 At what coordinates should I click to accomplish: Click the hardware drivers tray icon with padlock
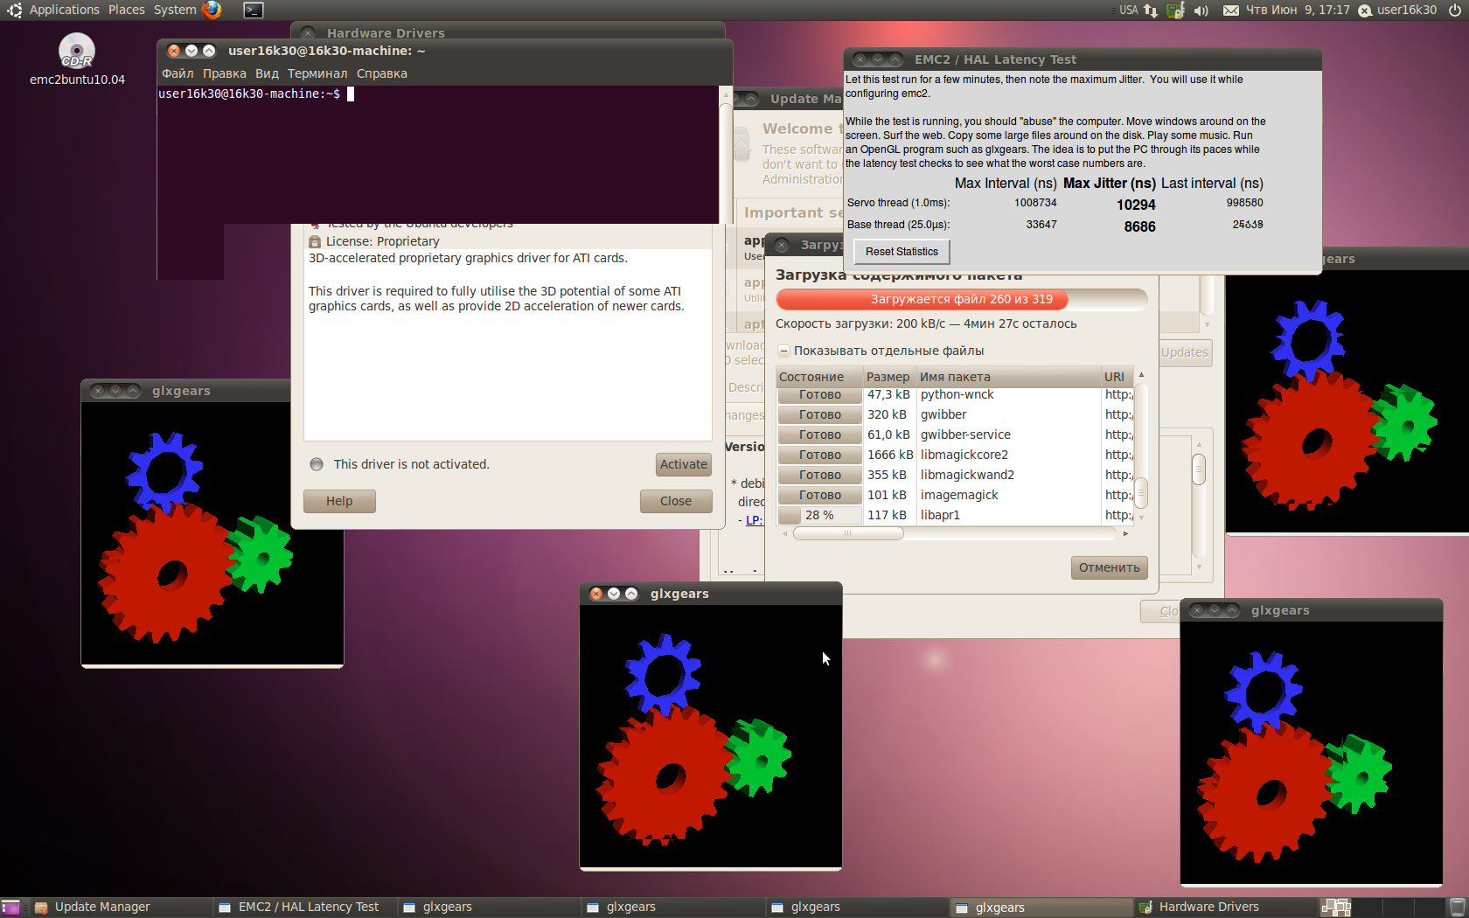pyautogui.click(x=1176, y=10)
